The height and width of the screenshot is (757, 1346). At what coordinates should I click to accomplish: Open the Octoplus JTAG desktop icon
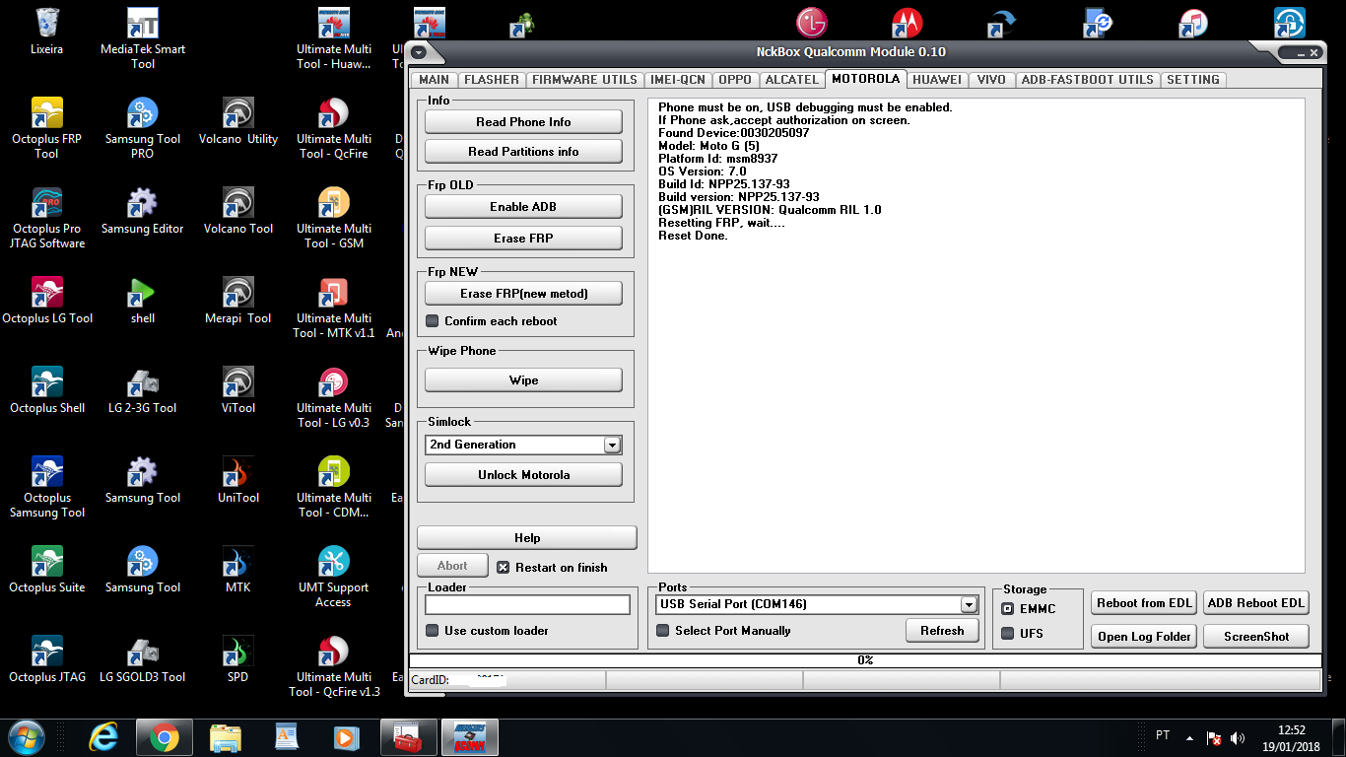tap(46, 659)
